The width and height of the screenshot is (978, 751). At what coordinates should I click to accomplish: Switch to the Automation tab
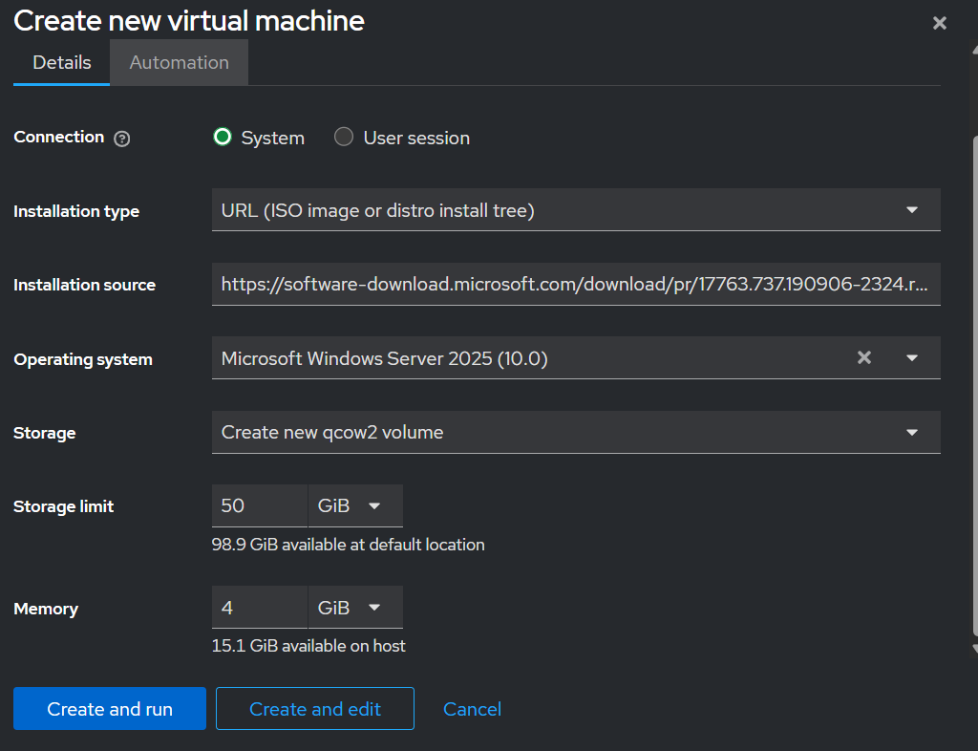click(x=179, y=62)
